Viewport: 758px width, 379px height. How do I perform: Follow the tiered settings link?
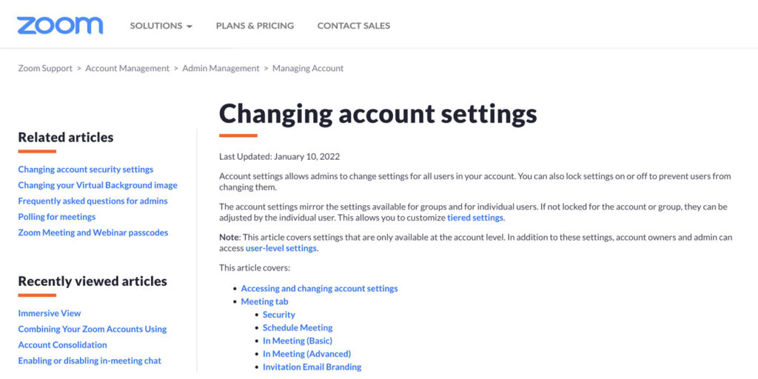click(x=475, y=218)
